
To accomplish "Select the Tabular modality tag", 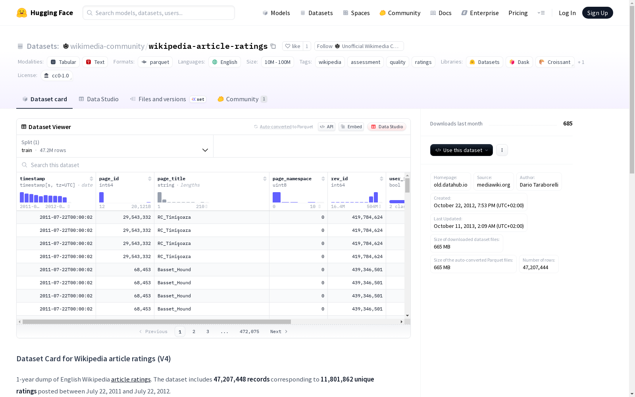I will (x=63, y=62).
